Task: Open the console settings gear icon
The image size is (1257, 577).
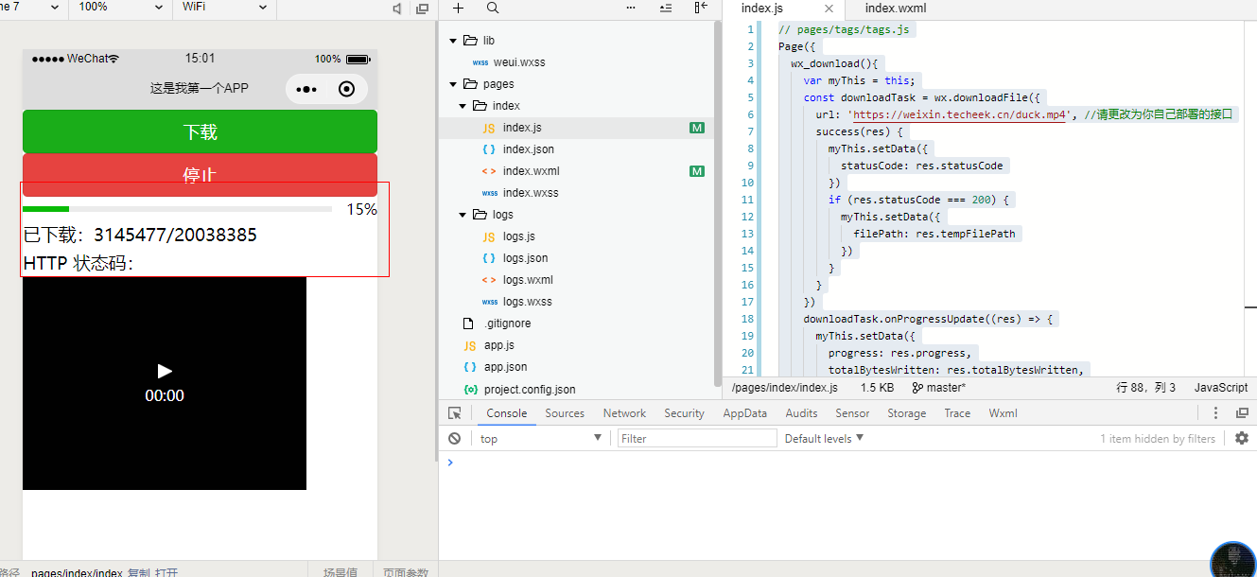Action: pos(1242,438)
